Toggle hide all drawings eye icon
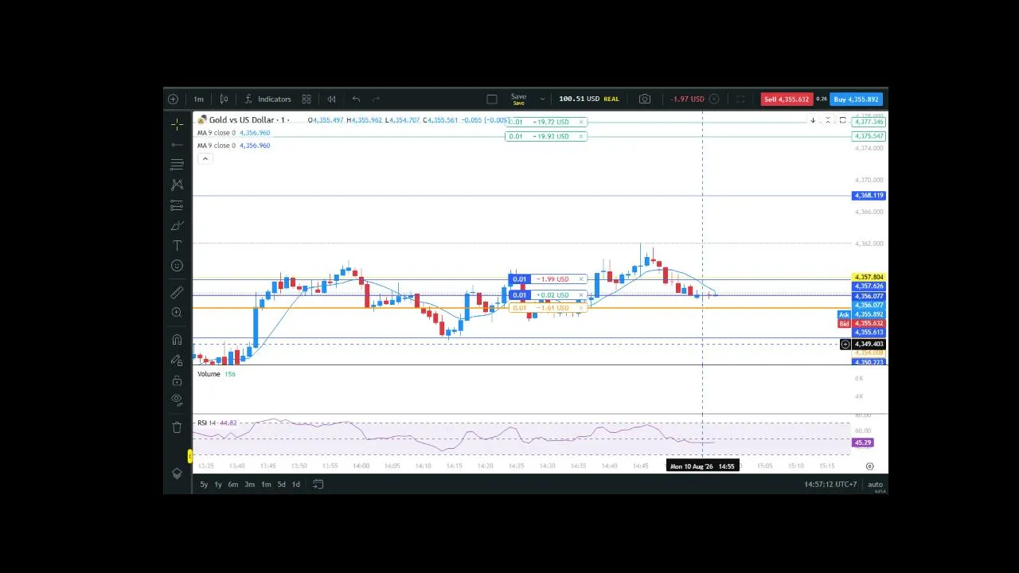1019x573 pixels. click(x=177, y=400)
